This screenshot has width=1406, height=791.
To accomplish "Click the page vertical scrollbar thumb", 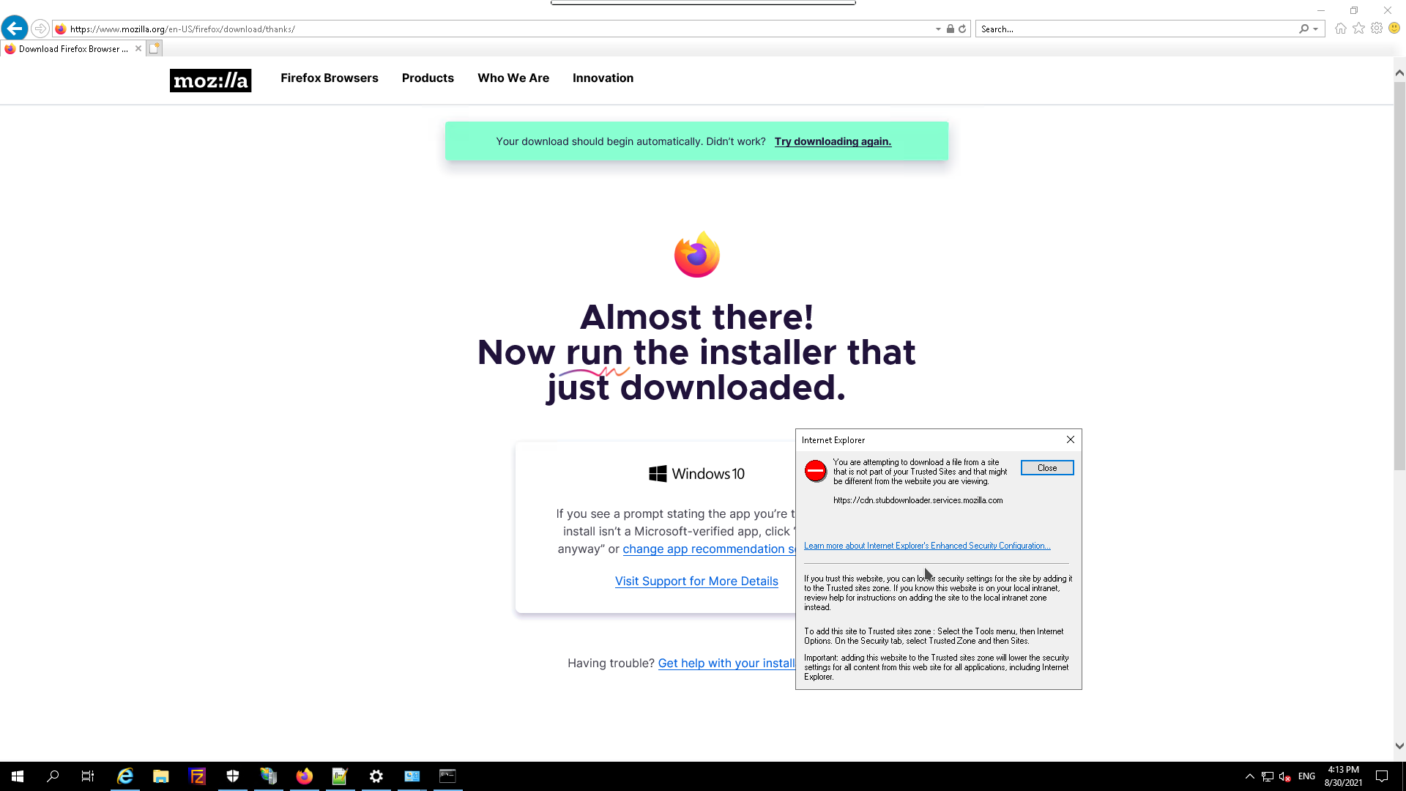I will pyautogui.click(x=1399, y=275).
